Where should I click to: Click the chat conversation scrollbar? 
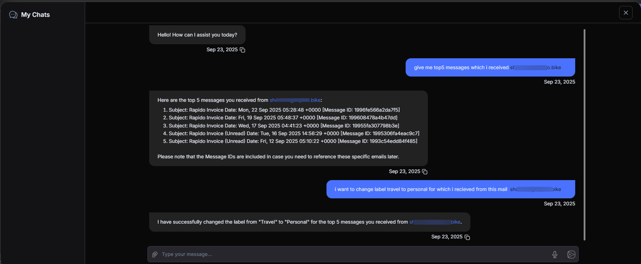coord(584,133)
